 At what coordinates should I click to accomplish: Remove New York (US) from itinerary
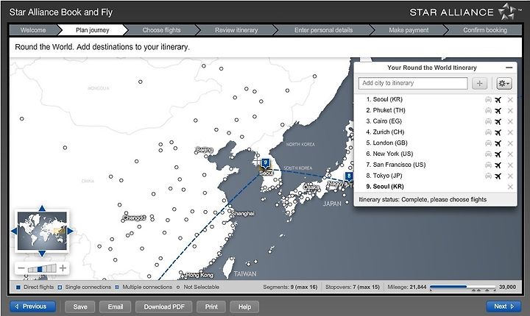tap(510, 154)
